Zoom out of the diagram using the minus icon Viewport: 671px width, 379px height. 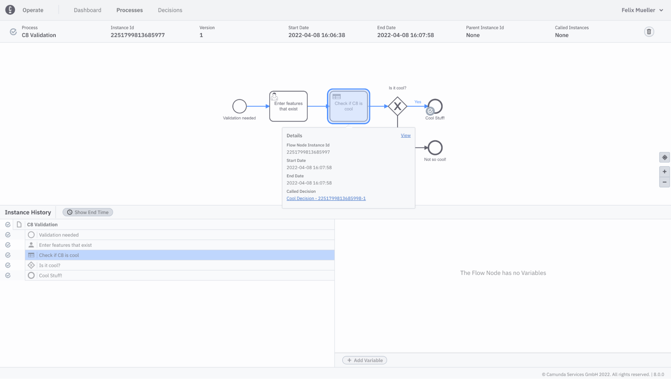click(x=664, y=182)
